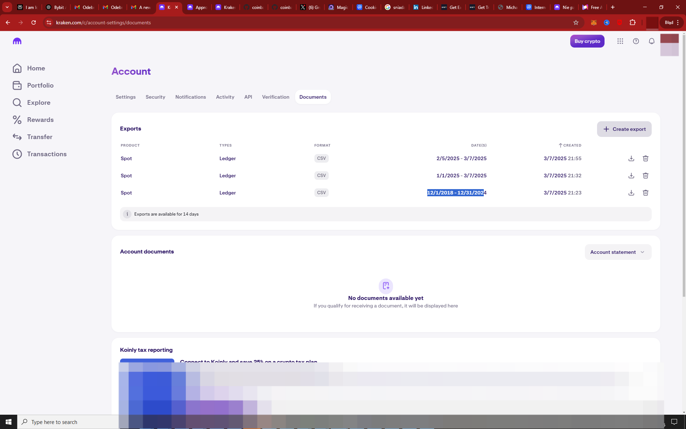The image size is (686, 429).
Task: Click the Kraken logo
Action: pyautogui.click(x=17, y=41)
